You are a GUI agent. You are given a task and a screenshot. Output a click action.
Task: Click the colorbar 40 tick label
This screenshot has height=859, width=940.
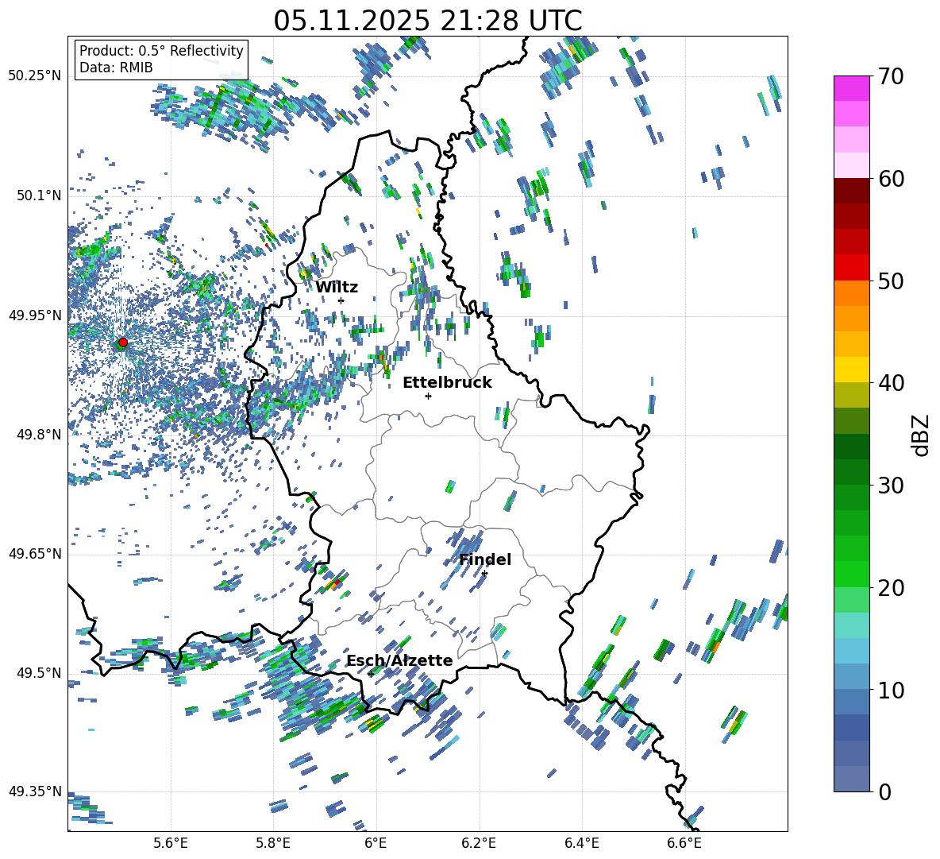pos(891,383)
